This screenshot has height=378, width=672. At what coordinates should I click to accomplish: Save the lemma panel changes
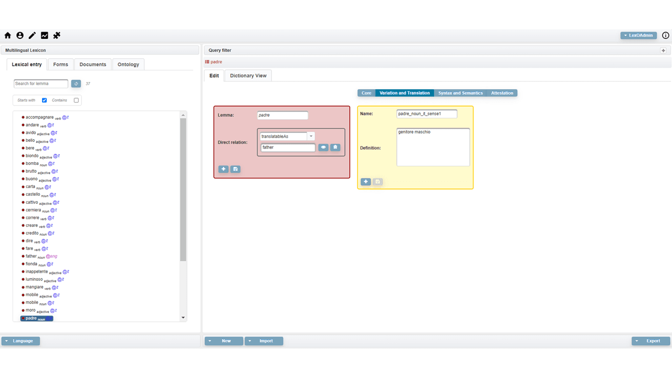pos(235,169)
